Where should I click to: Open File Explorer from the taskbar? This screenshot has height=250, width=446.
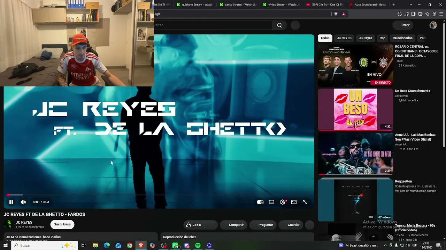pos(95,245)
